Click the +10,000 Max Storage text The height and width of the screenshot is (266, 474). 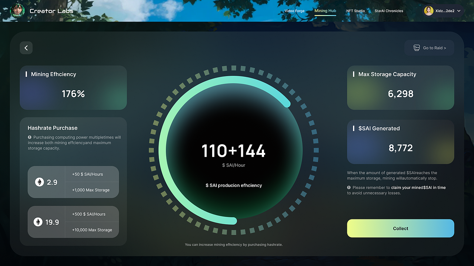[92, 230]
